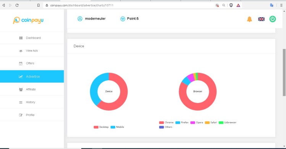Open Profile in sidebar
This screenshot has width=286, height=149.
[32, 115]
